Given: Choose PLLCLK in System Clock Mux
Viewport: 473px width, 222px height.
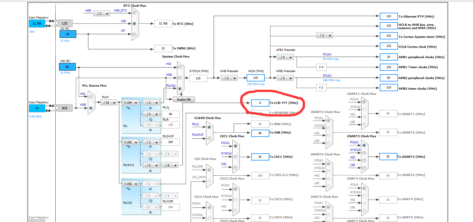Looking at the screenshot, I should coord(180,89).
